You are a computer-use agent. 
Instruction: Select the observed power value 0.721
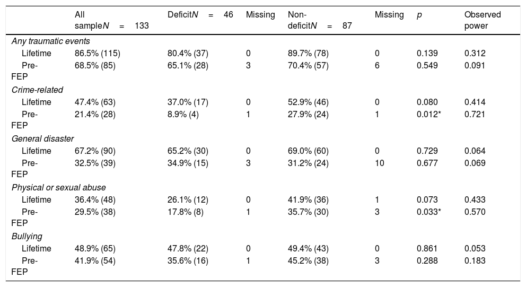[x=475, y=115]
